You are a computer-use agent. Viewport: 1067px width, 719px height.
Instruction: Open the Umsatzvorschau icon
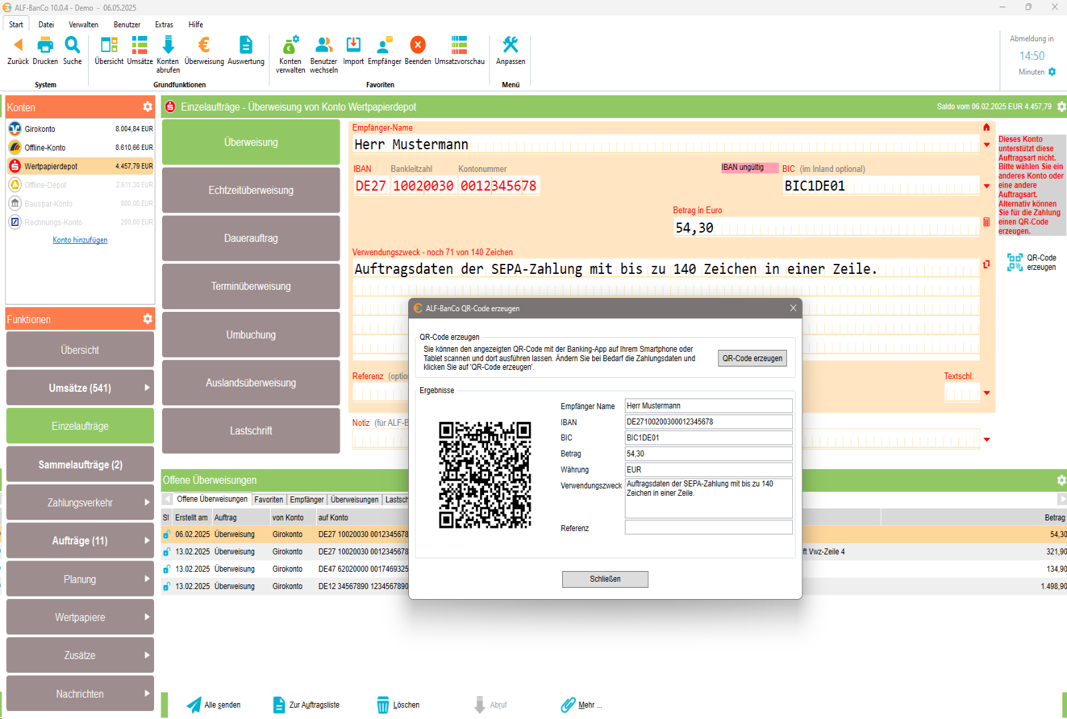pyautogui.click(x=459, y=45)
